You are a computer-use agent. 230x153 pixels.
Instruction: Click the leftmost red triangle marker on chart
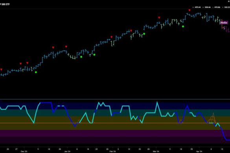click(1, 69)
